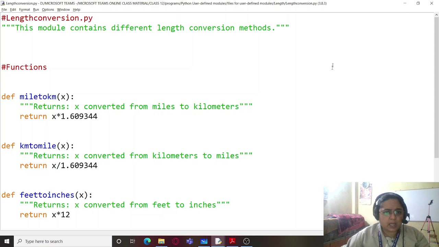The height and width of the screenshot is (247, 439).
Task: Click the vertical scrollbar thumb
Action: click(x=436, y=87)
